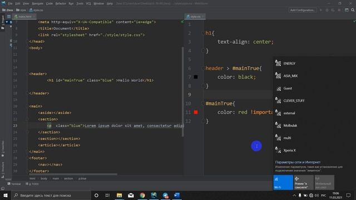
Task: Select the Xperia X Wi-Fi network
Action: 314,151
